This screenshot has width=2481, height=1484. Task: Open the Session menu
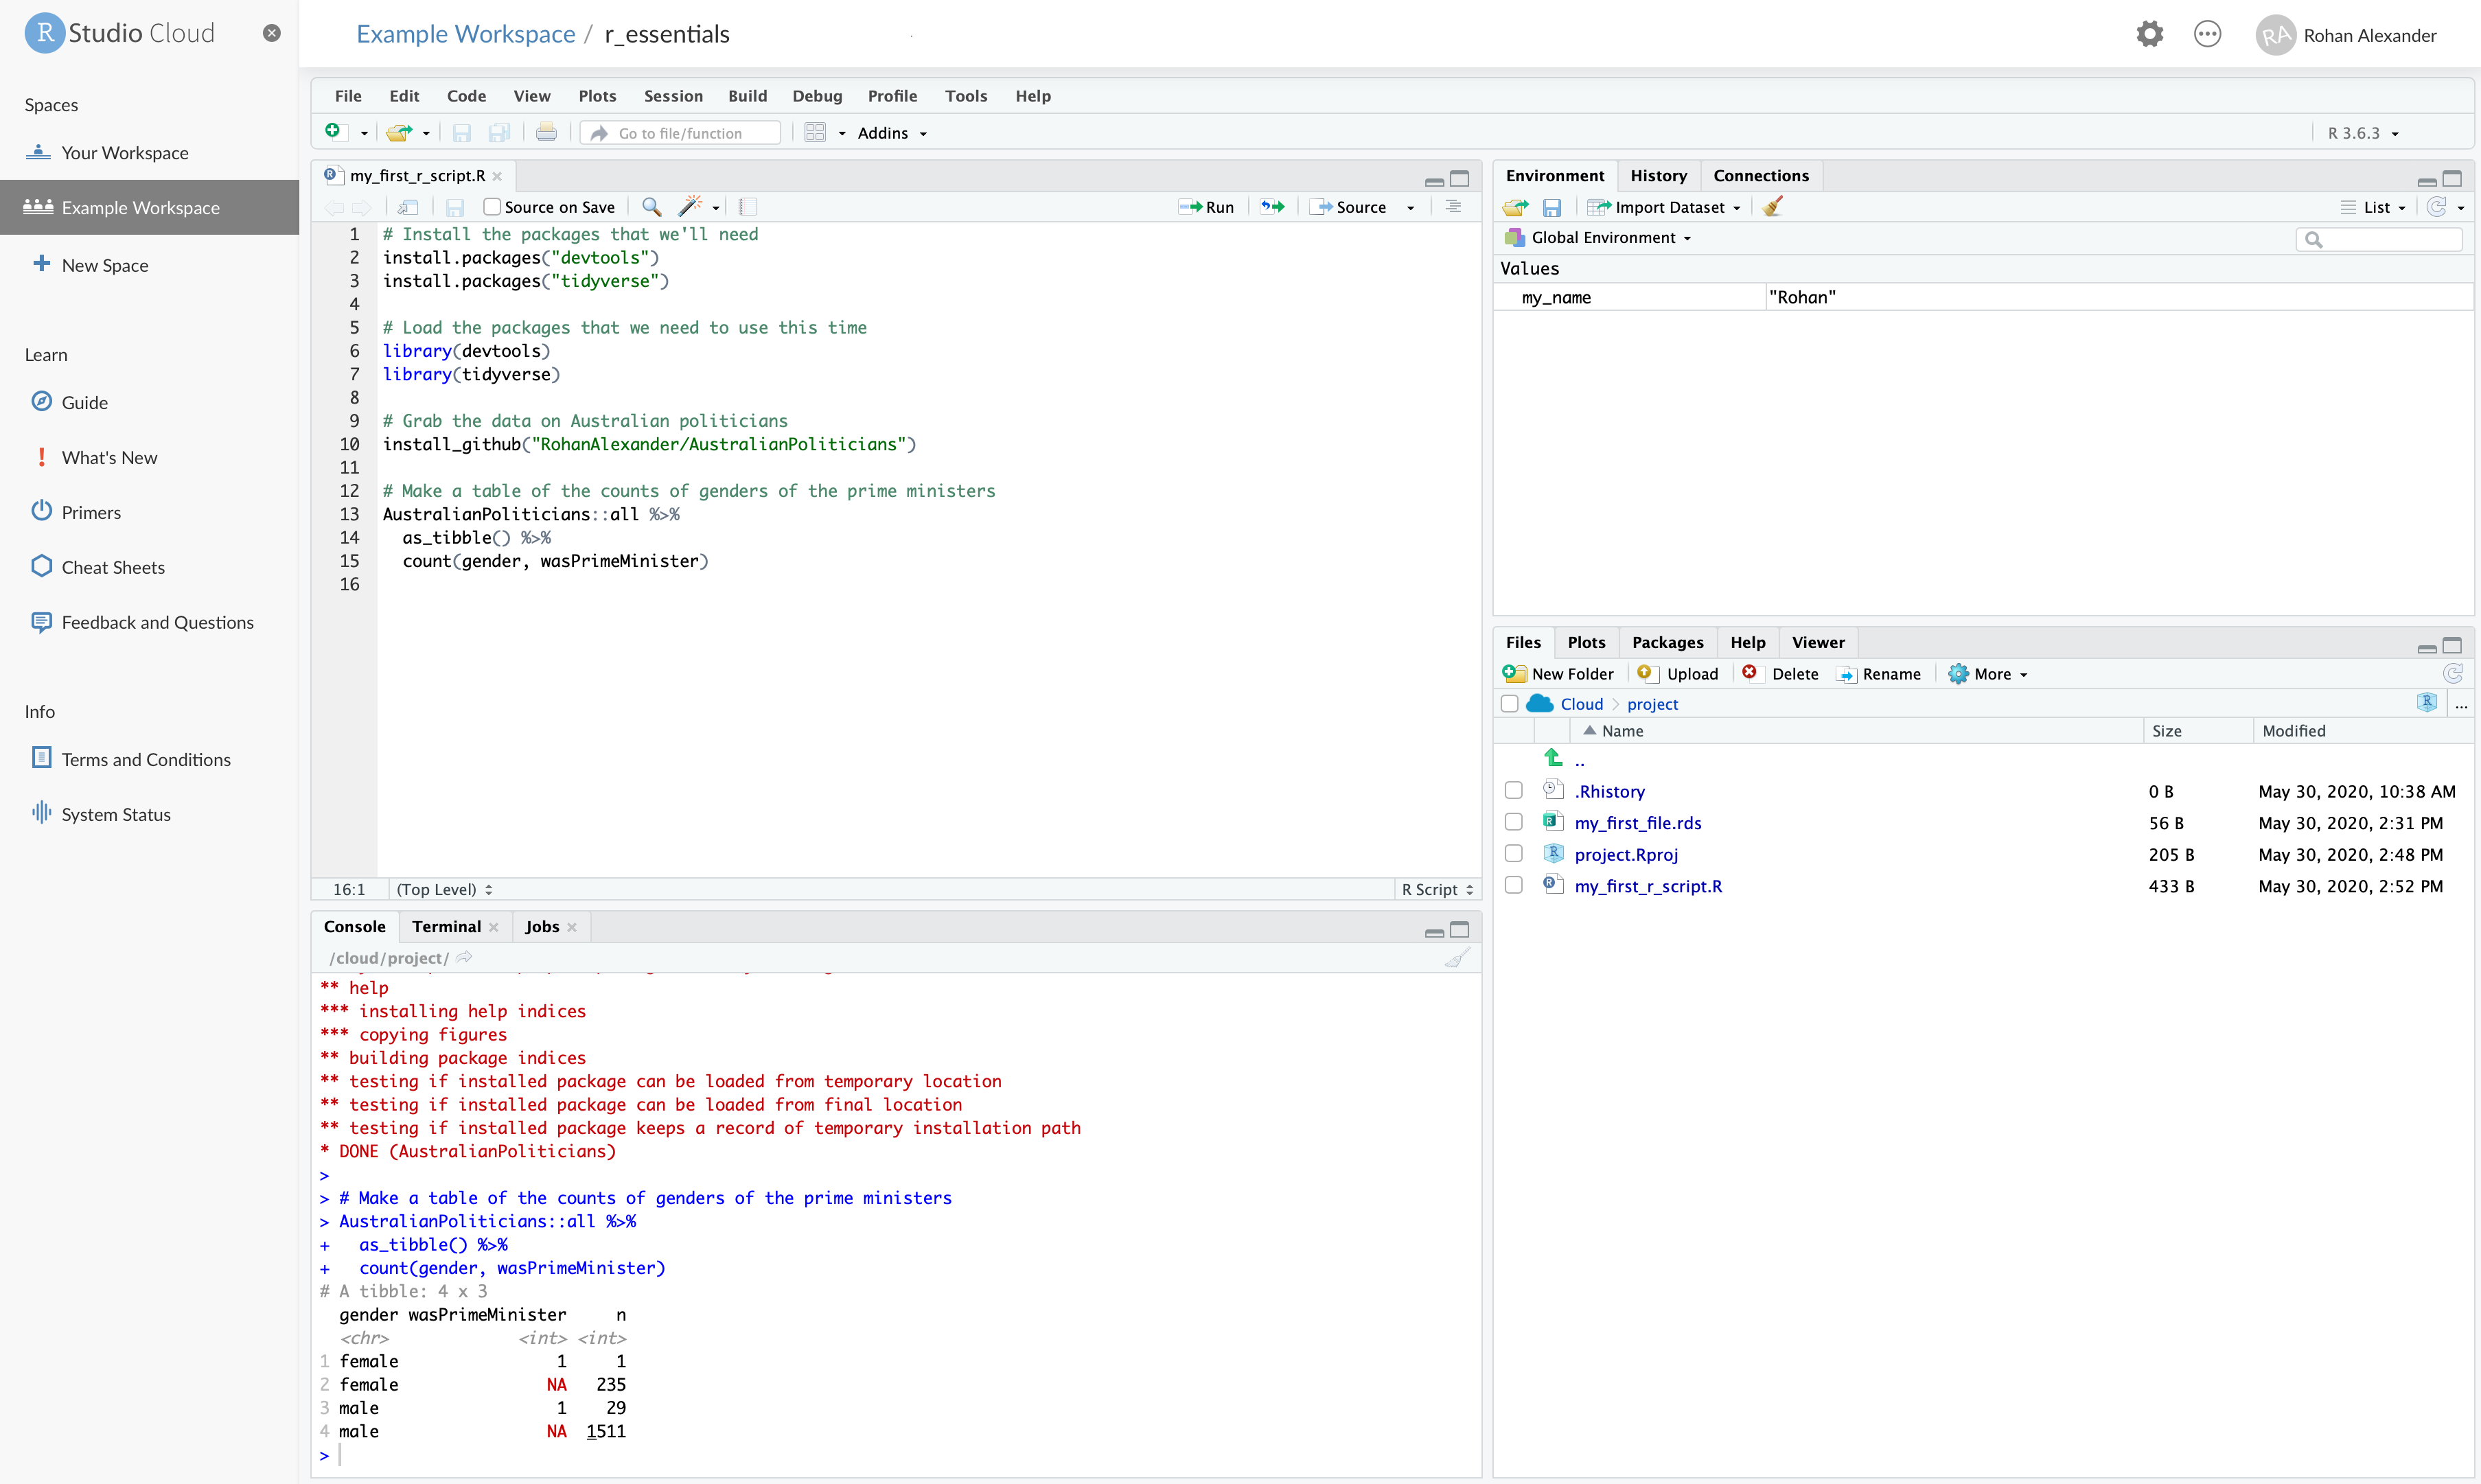(x=673, y=96)
